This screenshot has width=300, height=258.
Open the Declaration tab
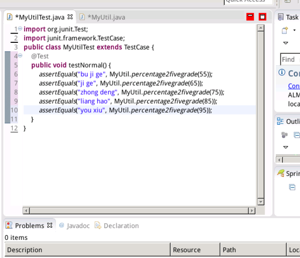point(117,226)
